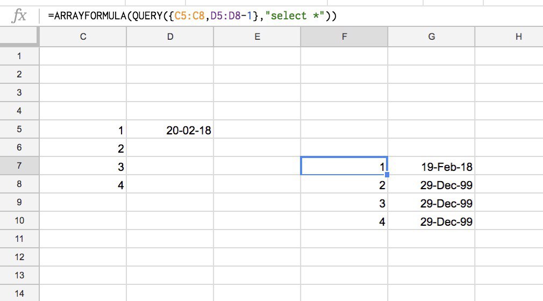This screenshot has height=301, width=543.
Task: Click cell C5 containing 1
Action: (83, 129)
